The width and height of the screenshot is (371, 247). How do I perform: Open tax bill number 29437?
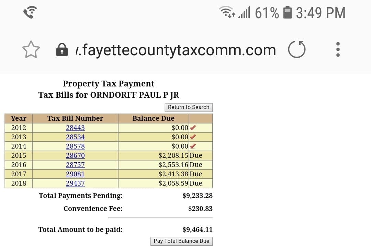pyautogui.click(x=75, y=183)
